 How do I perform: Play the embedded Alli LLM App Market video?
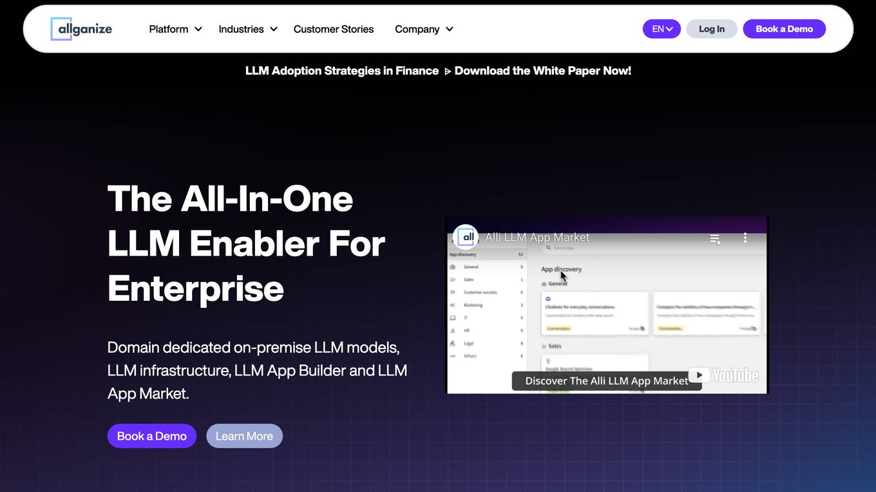pos(607,305)
